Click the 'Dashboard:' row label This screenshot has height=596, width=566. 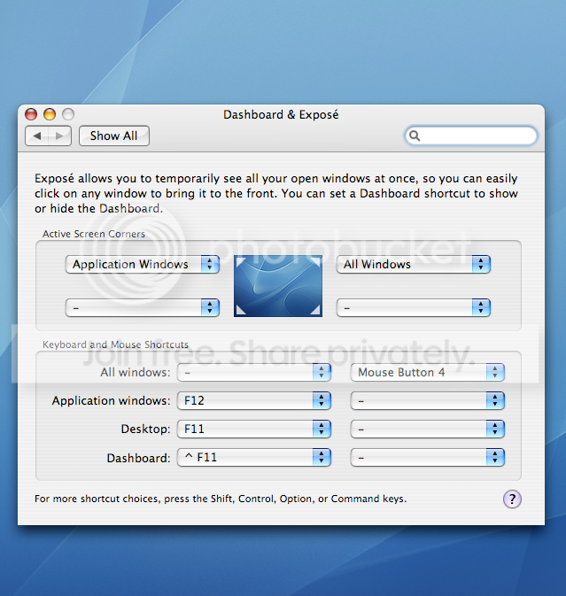pyautogui.click(x=138, y=458)
